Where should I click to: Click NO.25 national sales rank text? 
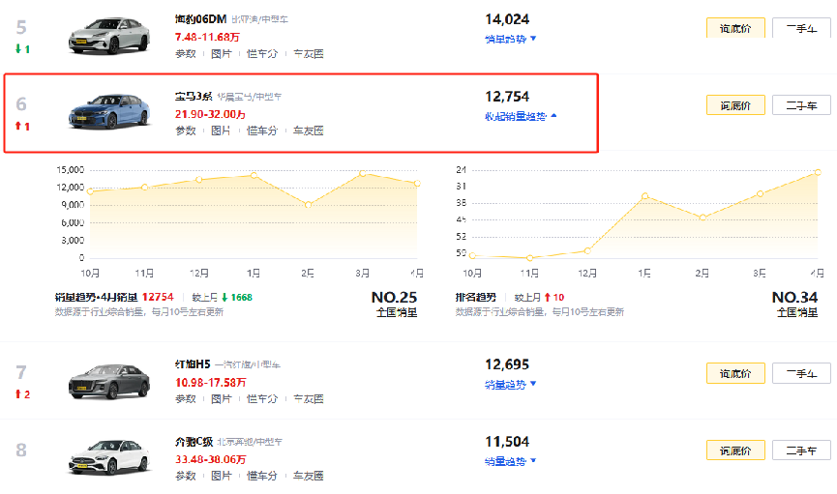click(x=394, y=297)
